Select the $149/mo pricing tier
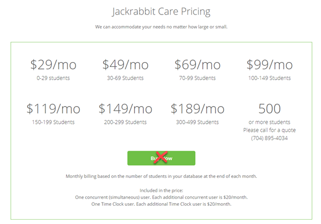The height and width of the screenshot is (224, 321). coord(125,109)
